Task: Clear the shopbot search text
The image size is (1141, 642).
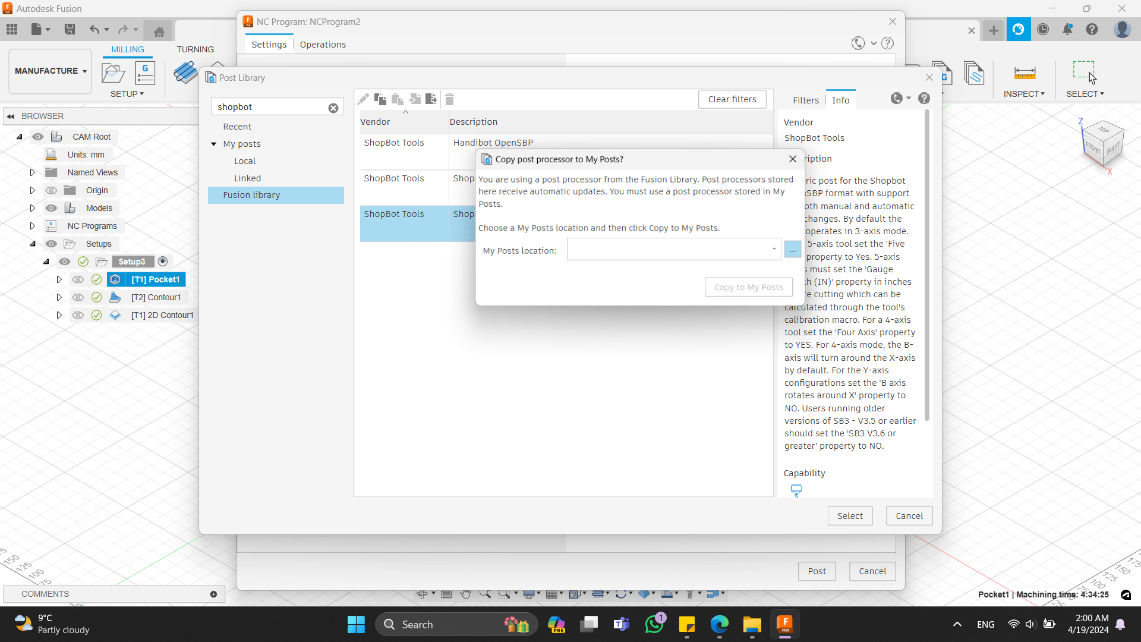Action: 333,108
